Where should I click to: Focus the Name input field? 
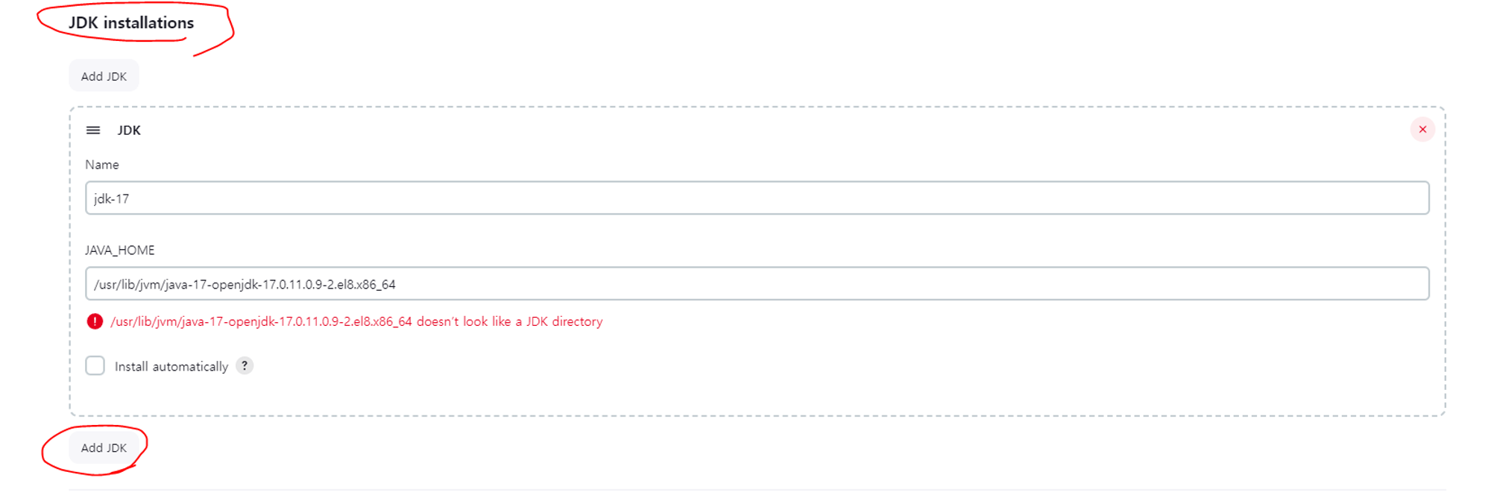(x=757, y=198)
